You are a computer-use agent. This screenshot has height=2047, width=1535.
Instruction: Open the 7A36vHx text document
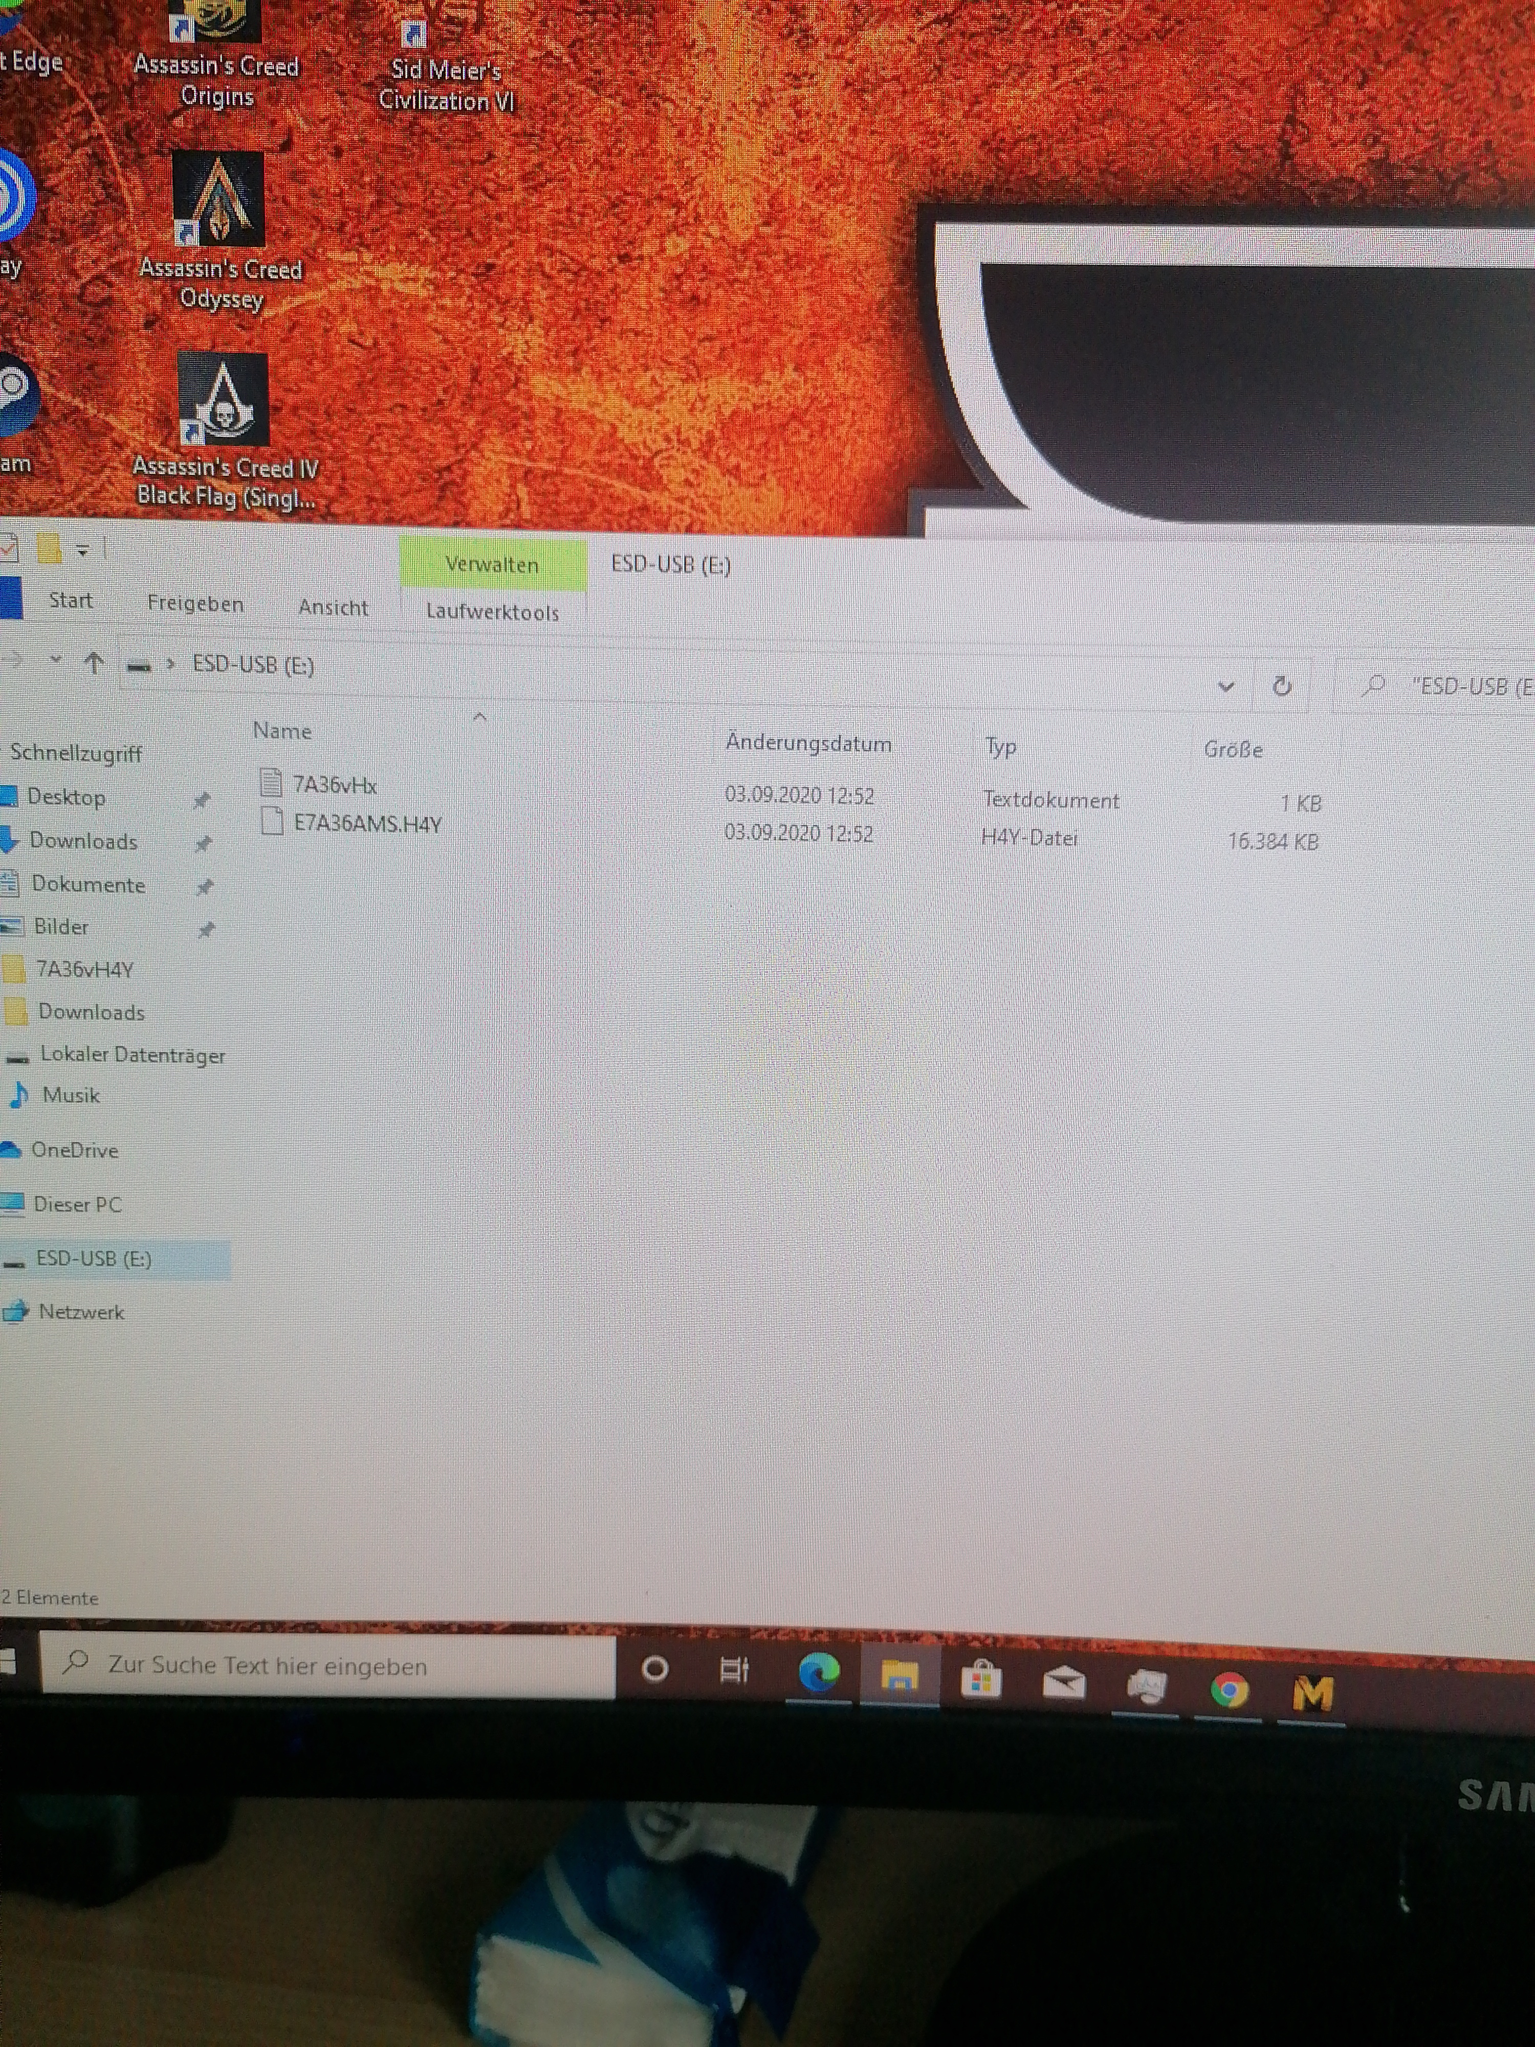click(334, 785)
